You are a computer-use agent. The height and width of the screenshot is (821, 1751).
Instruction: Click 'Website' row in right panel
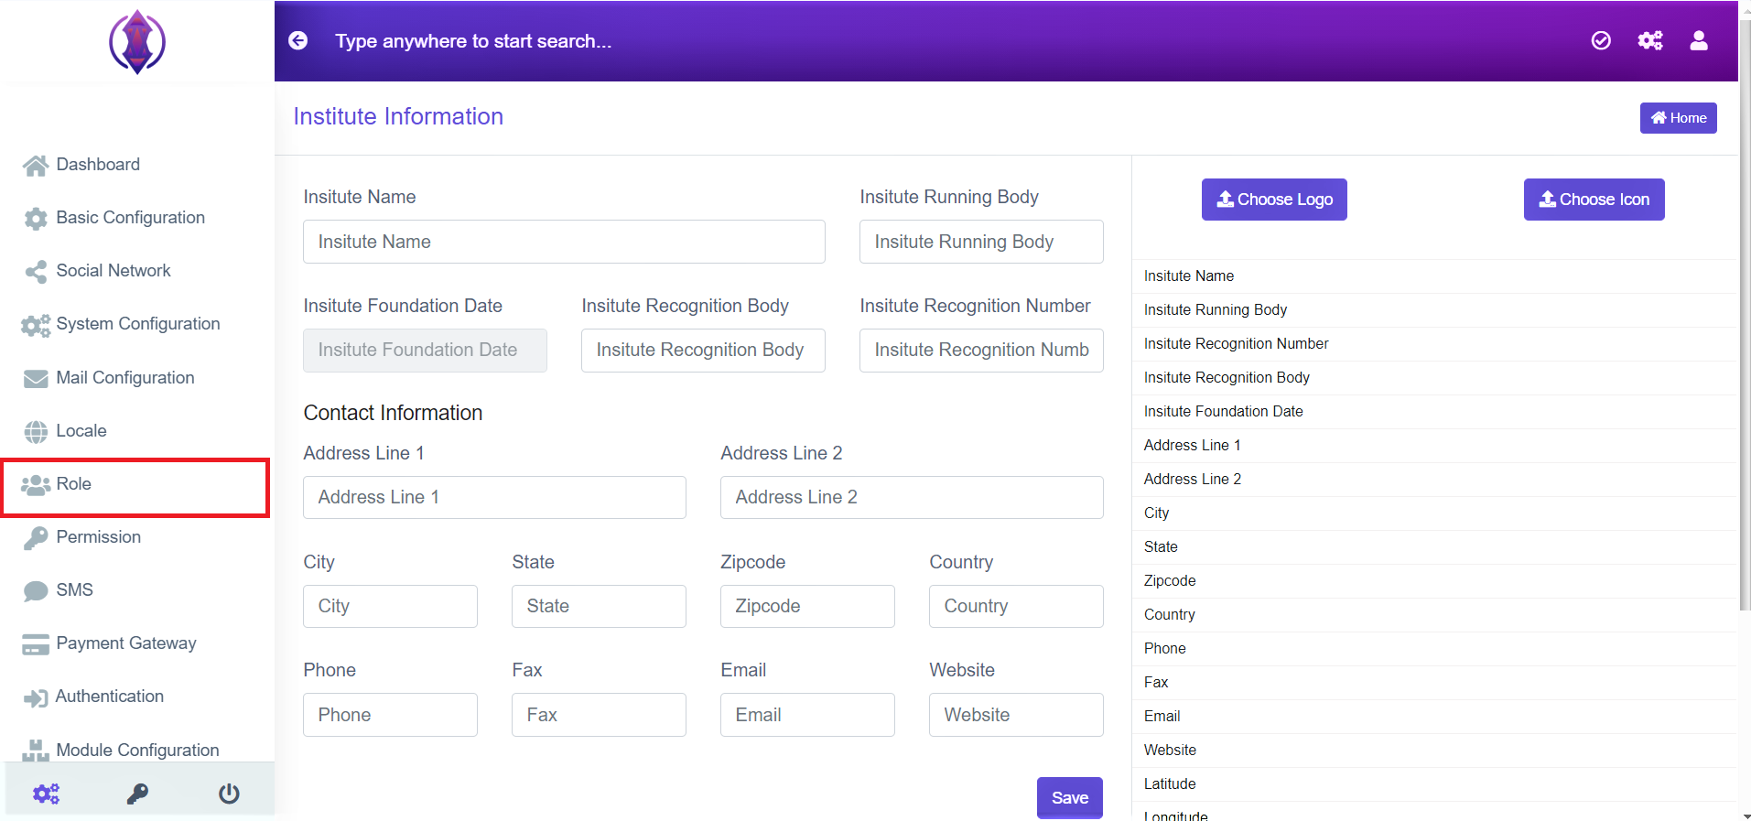[x=1434, y=751]
